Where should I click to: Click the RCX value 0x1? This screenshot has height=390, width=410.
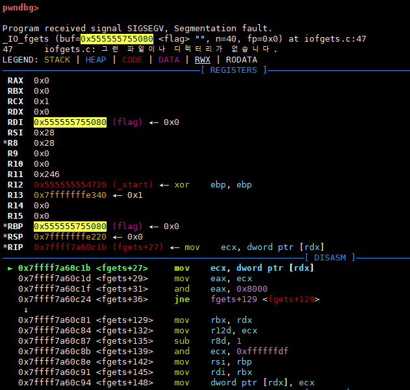point(42,102)
